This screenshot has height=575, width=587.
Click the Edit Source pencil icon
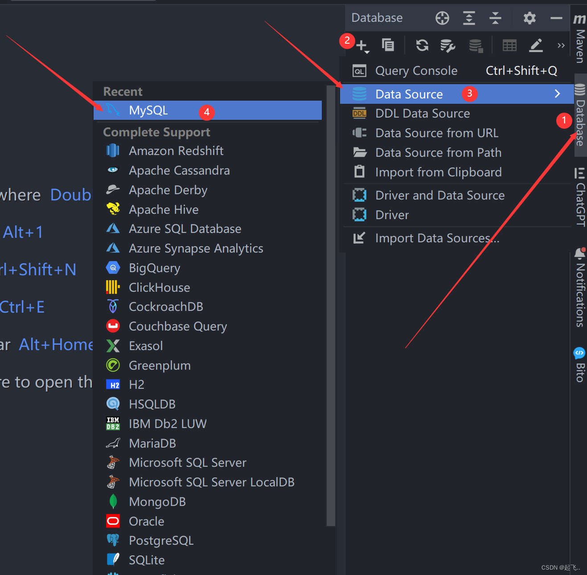(x=536, y=45)
